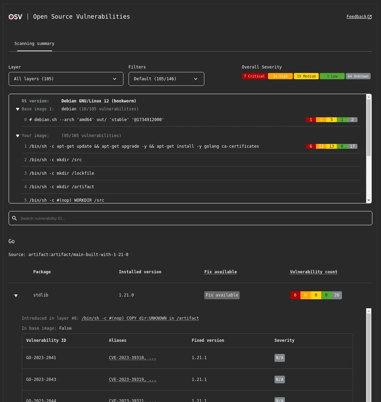Sort by the "Vulnerability count" column link
The height and width of the screenshot is (402, 381).
coord(313,272)
